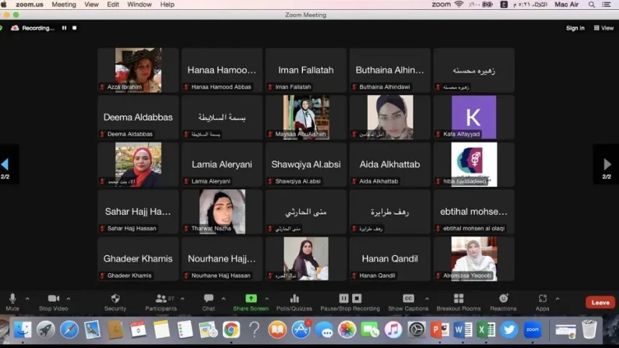Open Music app from the Dock
619x348 pixels.
tap(393, 329)
